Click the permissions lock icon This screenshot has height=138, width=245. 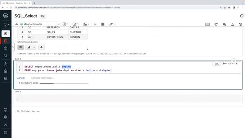pos(95,24)
